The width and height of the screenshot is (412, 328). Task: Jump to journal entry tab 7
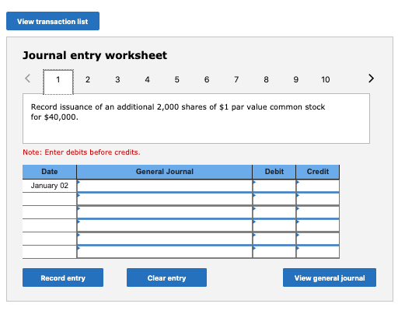pos(236,79)
